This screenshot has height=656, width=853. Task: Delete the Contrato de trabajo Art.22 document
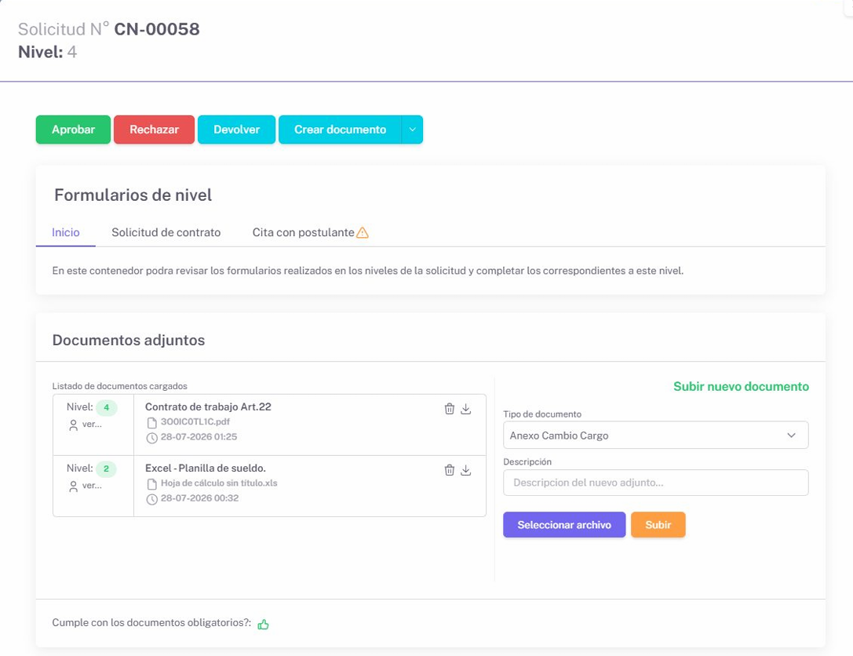[450, 409]
